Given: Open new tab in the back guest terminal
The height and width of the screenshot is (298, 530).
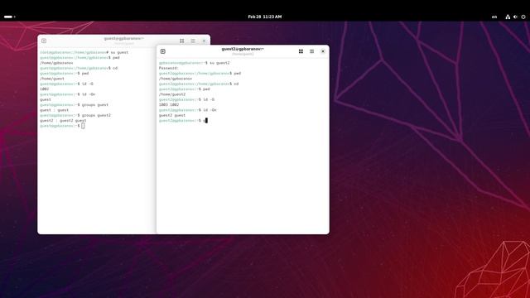Looking at the screenshot, I should click(x=44, y=41).
